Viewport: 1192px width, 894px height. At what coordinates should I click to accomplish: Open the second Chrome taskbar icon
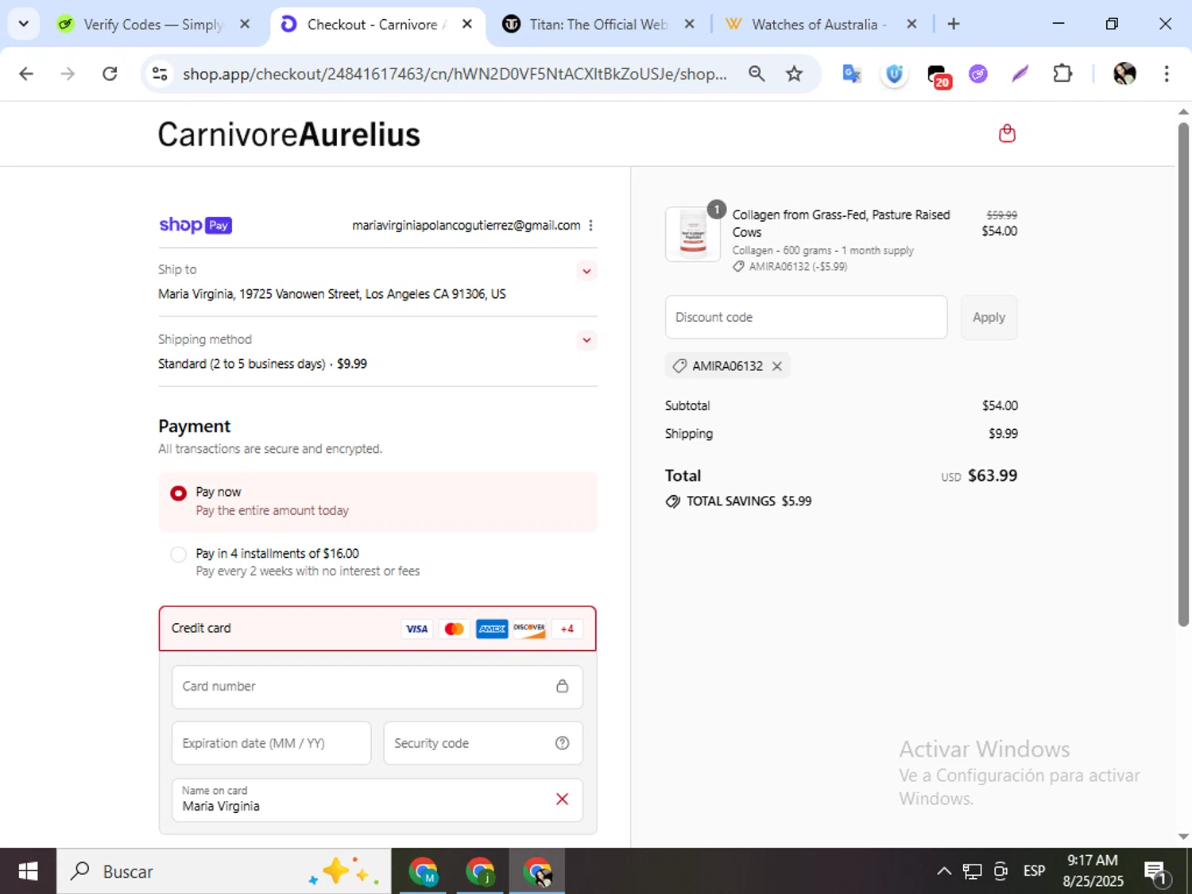[x=480, y=871]
